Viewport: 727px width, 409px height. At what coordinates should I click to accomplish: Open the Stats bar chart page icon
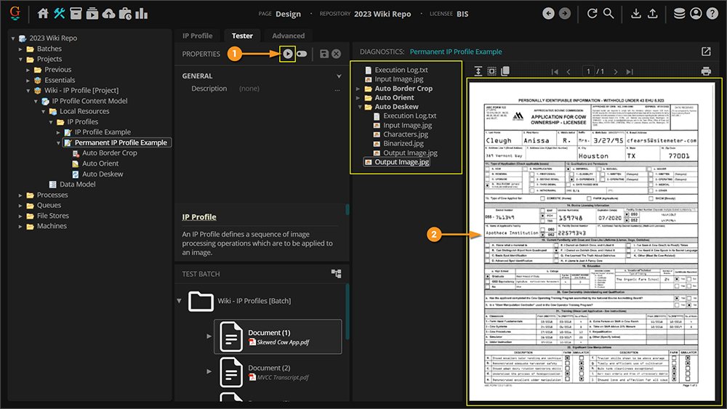(141, 14)
